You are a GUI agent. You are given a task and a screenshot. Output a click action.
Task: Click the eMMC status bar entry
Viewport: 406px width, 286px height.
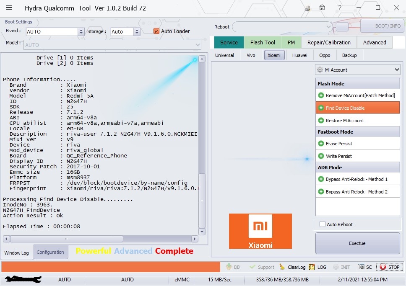tap(182, 280)
